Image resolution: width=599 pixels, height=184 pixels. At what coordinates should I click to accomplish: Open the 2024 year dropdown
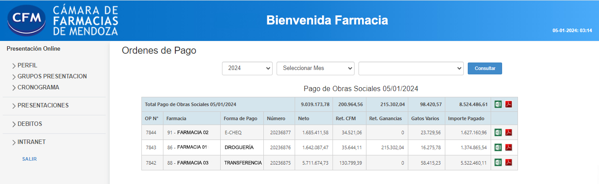pyautogui.click(x=247, y=68)
